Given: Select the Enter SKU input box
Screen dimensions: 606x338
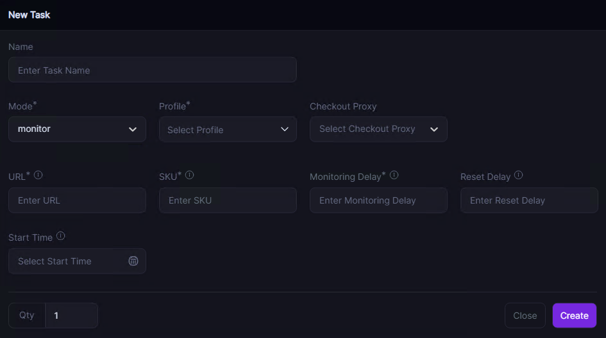Looking at the screenshot, I should click(x=228, y=200).
